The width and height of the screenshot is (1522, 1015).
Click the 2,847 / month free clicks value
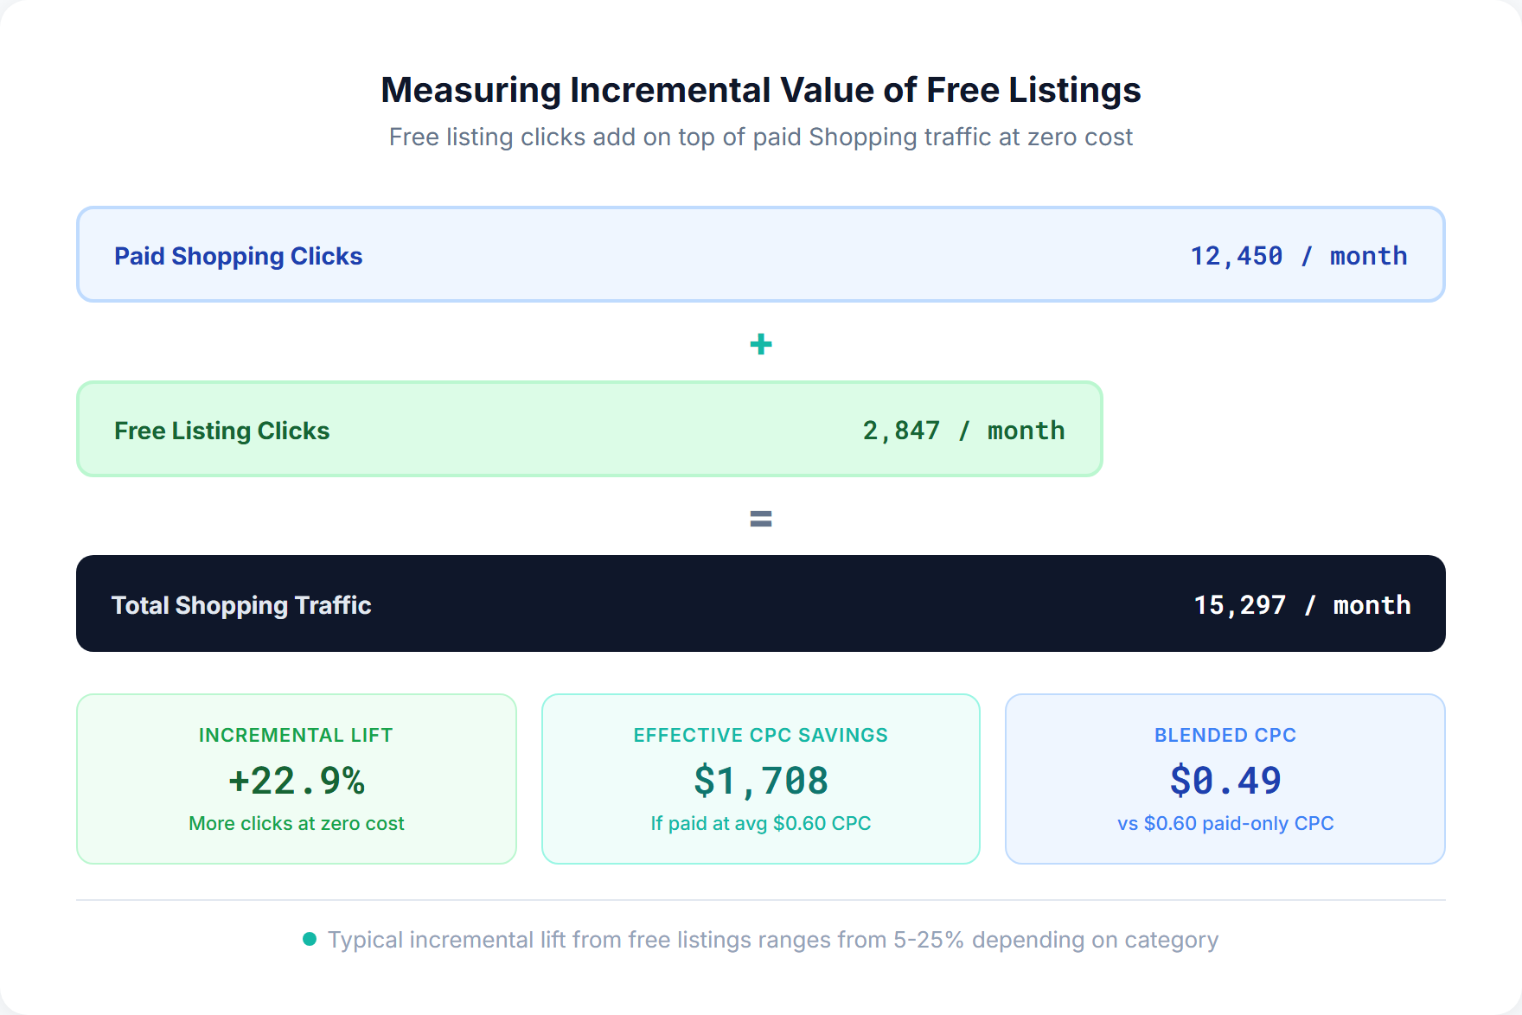tap(963, 430)
